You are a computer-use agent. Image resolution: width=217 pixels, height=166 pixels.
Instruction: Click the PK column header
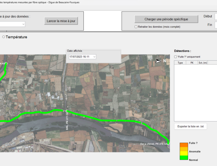pyautogui.click(x=192, y=63)
